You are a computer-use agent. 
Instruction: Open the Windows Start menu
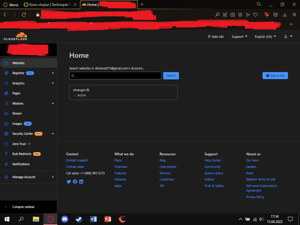pyautogui.click(x=7, y=219)
